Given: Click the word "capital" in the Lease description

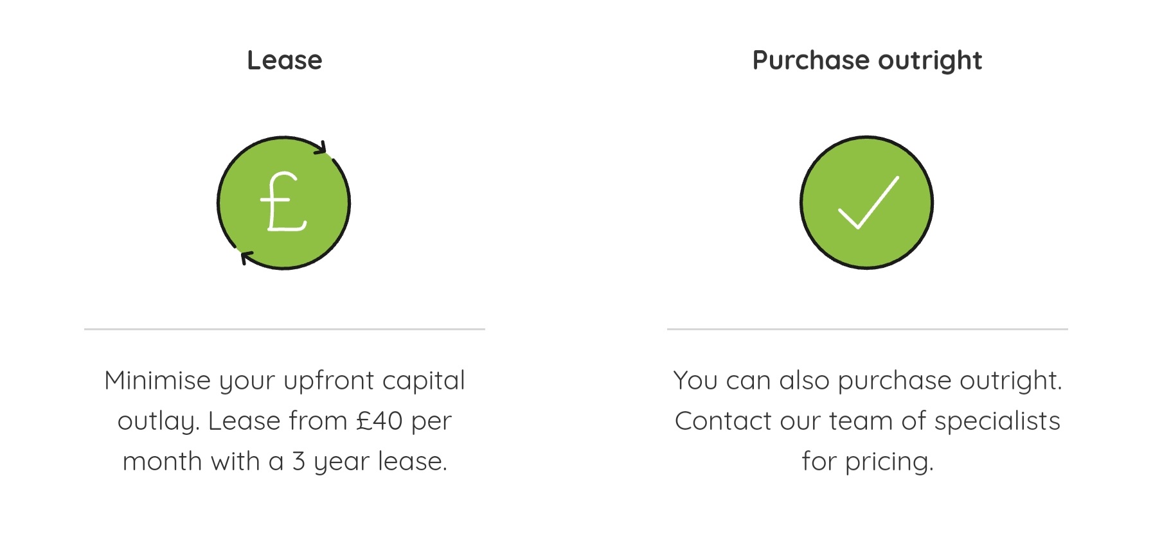Looking at the screenshot, I should click(424, 382).
